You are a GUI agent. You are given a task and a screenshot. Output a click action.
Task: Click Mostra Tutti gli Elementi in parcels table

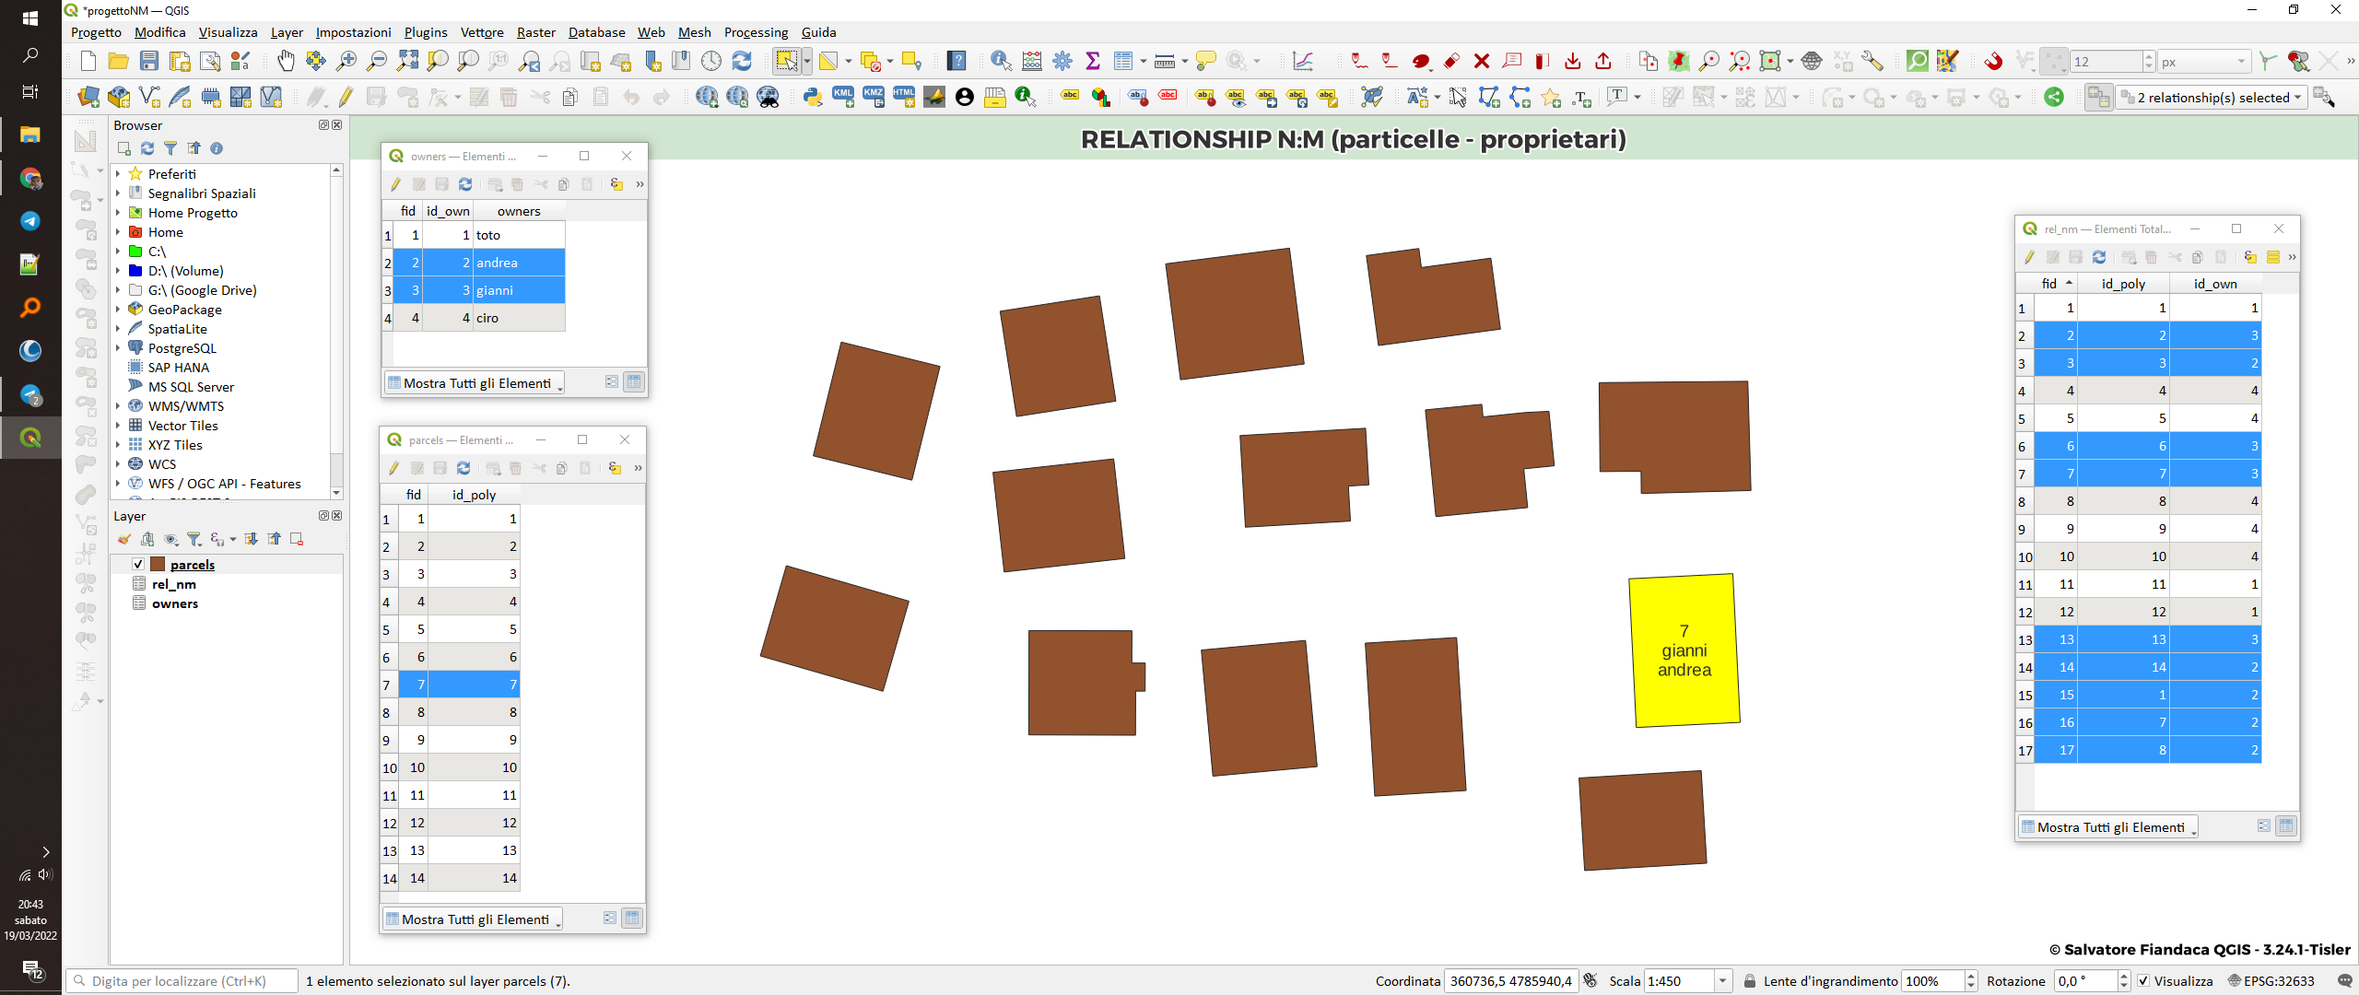474,919
